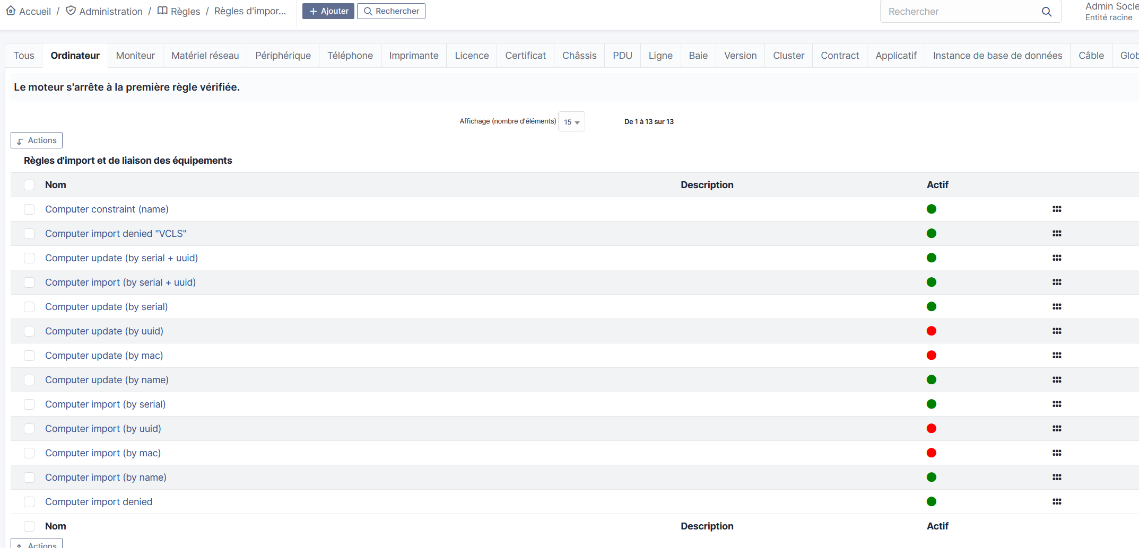The image size is (1139, 548).
Task: Open the Computer import denied "VCLS" rule
Action: pos(116,234)
